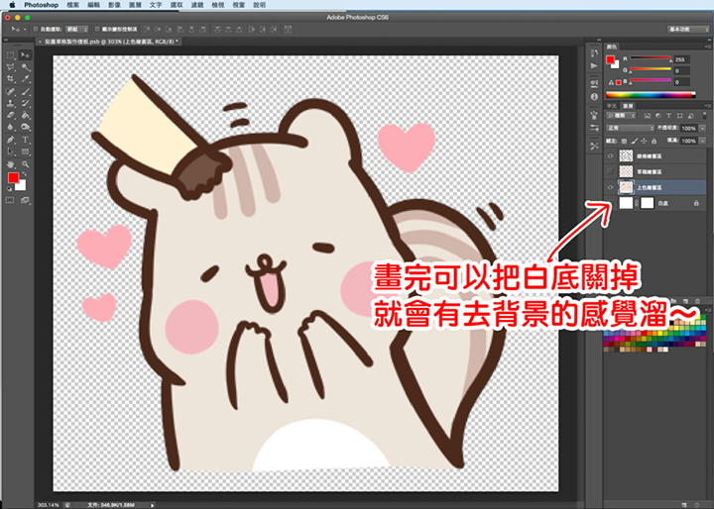Open the Actions panel play icon
Image resolution: width=714 pixels, height=509 pixels.
coord(594,66)
